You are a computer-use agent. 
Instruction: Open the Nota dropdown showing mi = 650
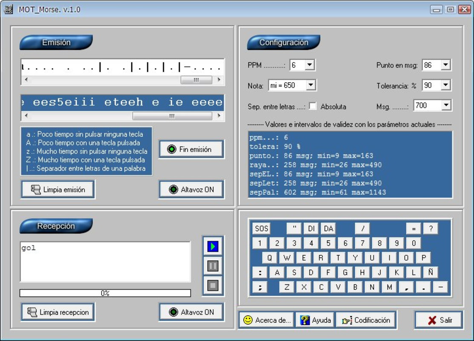[x=311, y=85]
